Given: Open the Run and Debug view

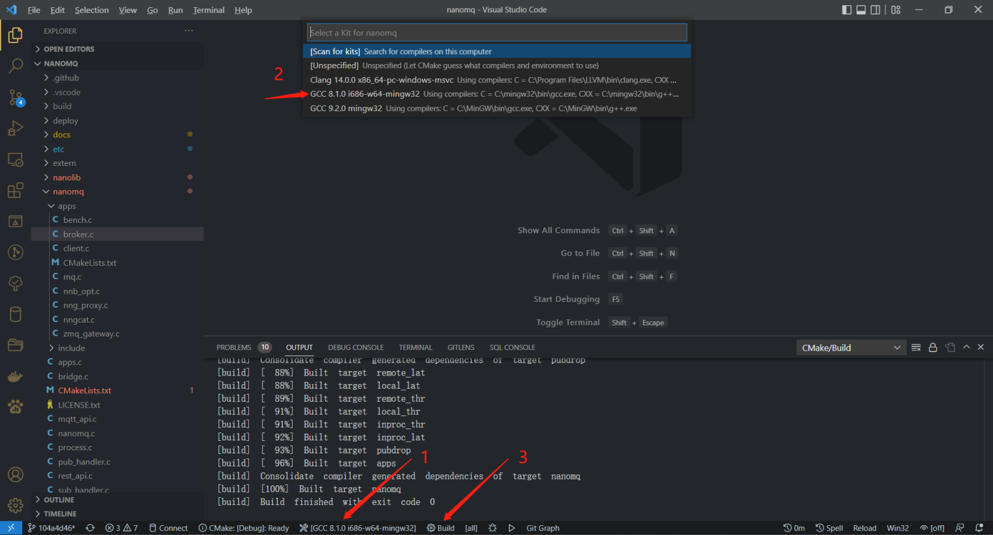Looking at the screenshot, I should tap(15, 129).
